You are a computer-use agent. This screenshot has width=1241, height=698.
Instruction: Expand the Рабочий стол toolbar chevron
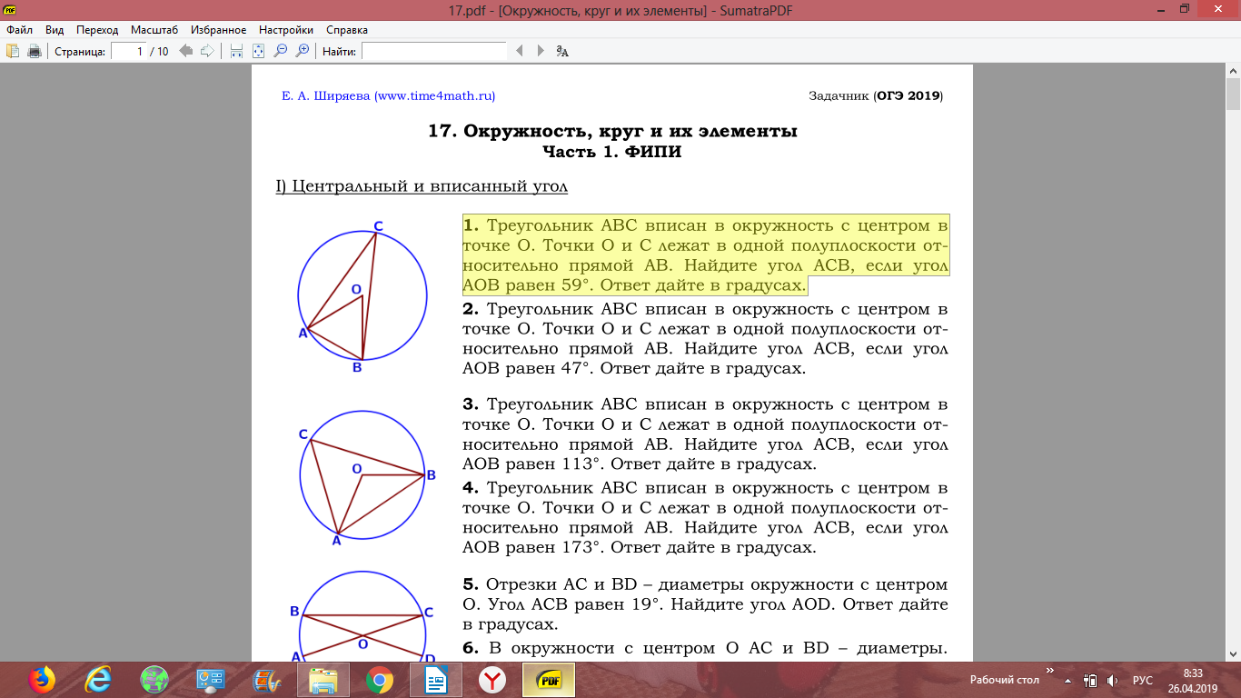point(1051,673)
